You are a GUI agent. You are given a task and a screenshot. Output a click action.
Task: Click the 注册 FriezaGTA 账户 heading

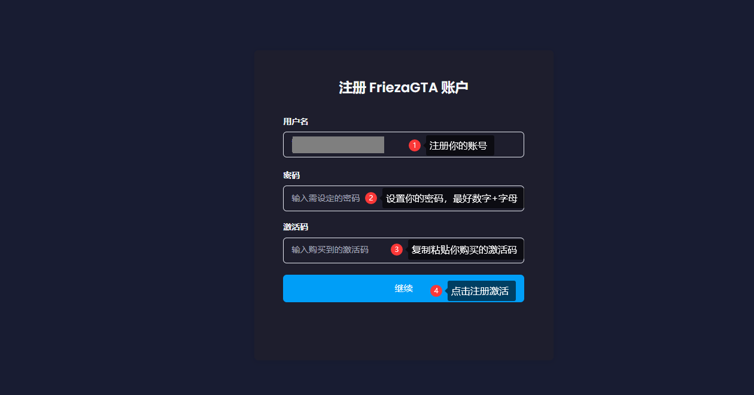(403, 88)
